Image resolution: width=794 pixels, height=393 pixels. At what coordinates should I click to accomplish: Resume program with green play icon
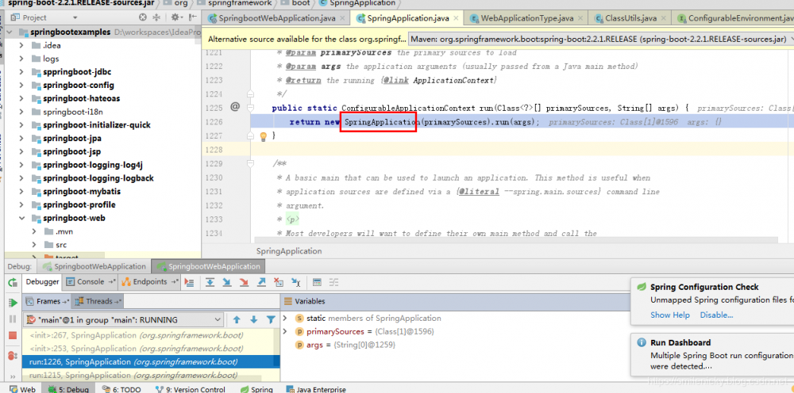pyautogui.click(x=13, y=303)
